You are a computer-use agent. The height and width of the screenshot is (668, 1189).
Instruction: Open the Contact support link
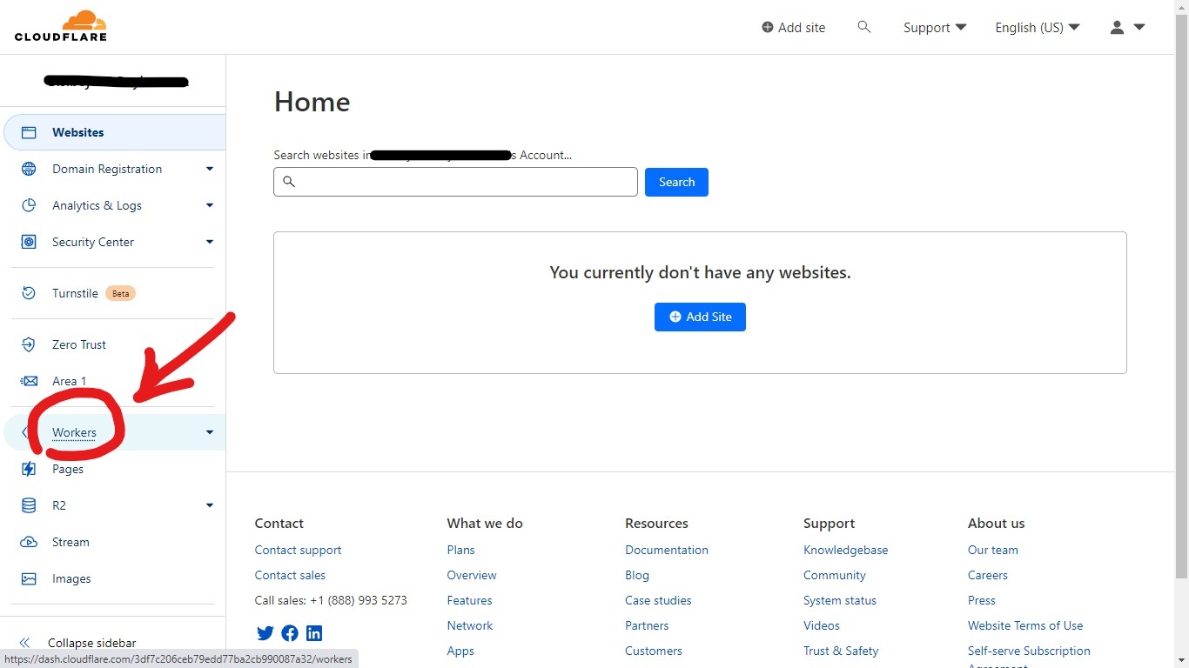pos(298,550)
